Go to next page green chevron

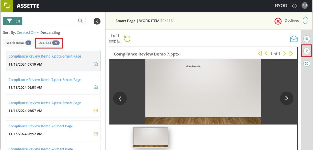pyautogui.click(x=285, y=54)
